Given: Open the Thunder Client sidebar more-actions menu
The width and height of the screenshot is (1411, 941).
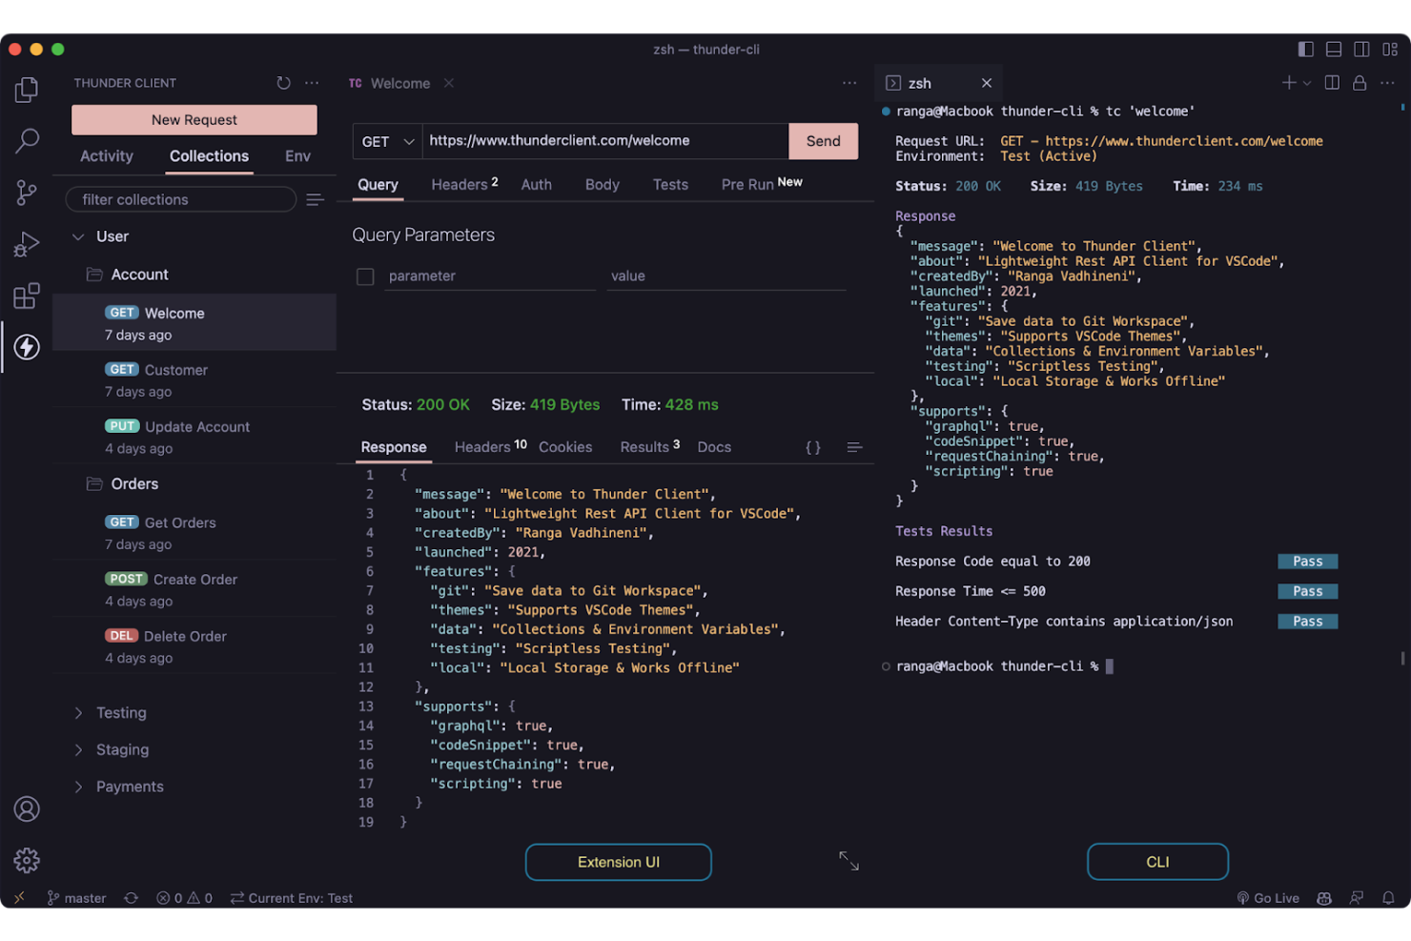Looking at the screenshot, I should tap(312, 83).
